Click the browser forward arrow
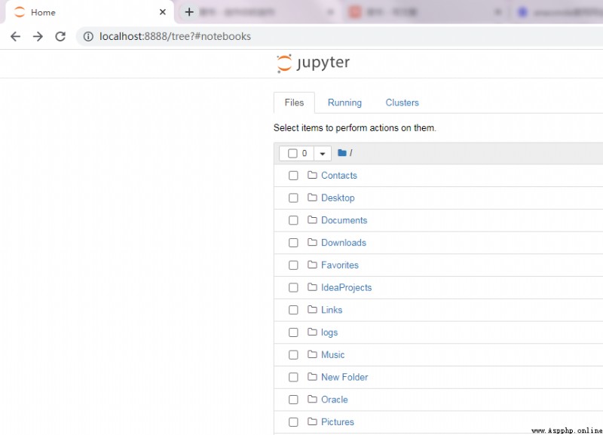Image resolution: width=603 pixels, height=435 pixels. [38, 36]
